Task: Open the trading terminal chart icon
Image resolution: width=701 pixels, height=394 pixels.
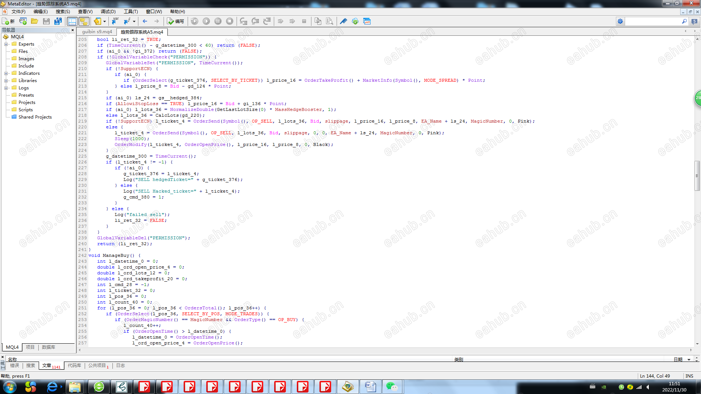Action: click(367, 21)
